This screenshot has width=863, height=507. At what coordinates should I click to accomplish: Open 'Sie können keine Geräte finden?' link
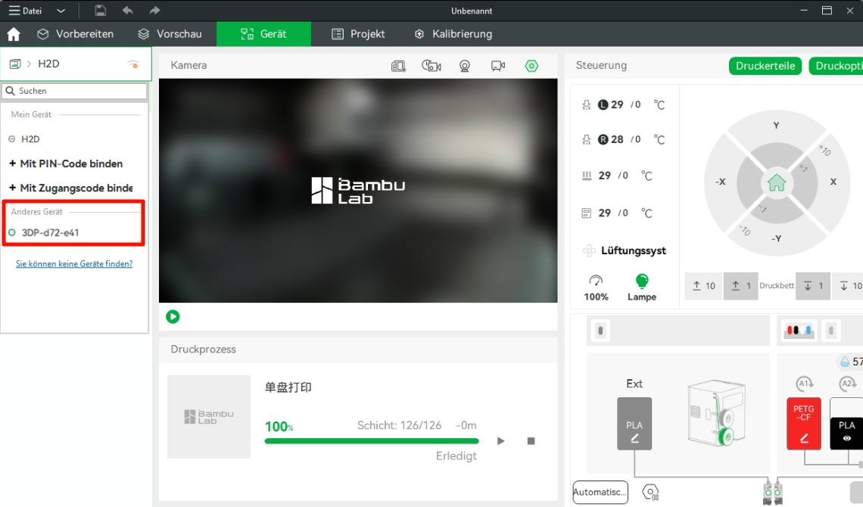click(74, 264)
